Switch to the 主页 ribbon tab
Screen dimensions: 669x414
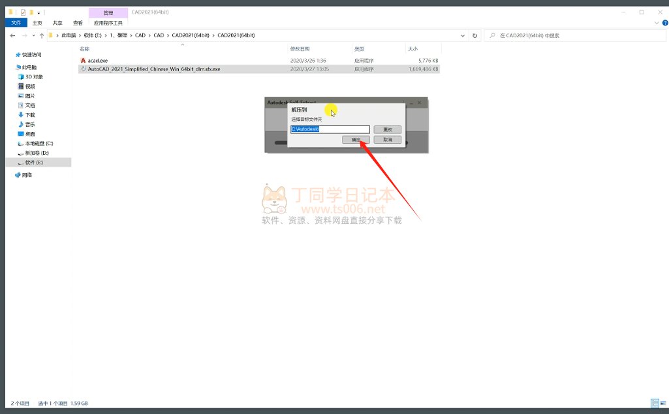38,23
